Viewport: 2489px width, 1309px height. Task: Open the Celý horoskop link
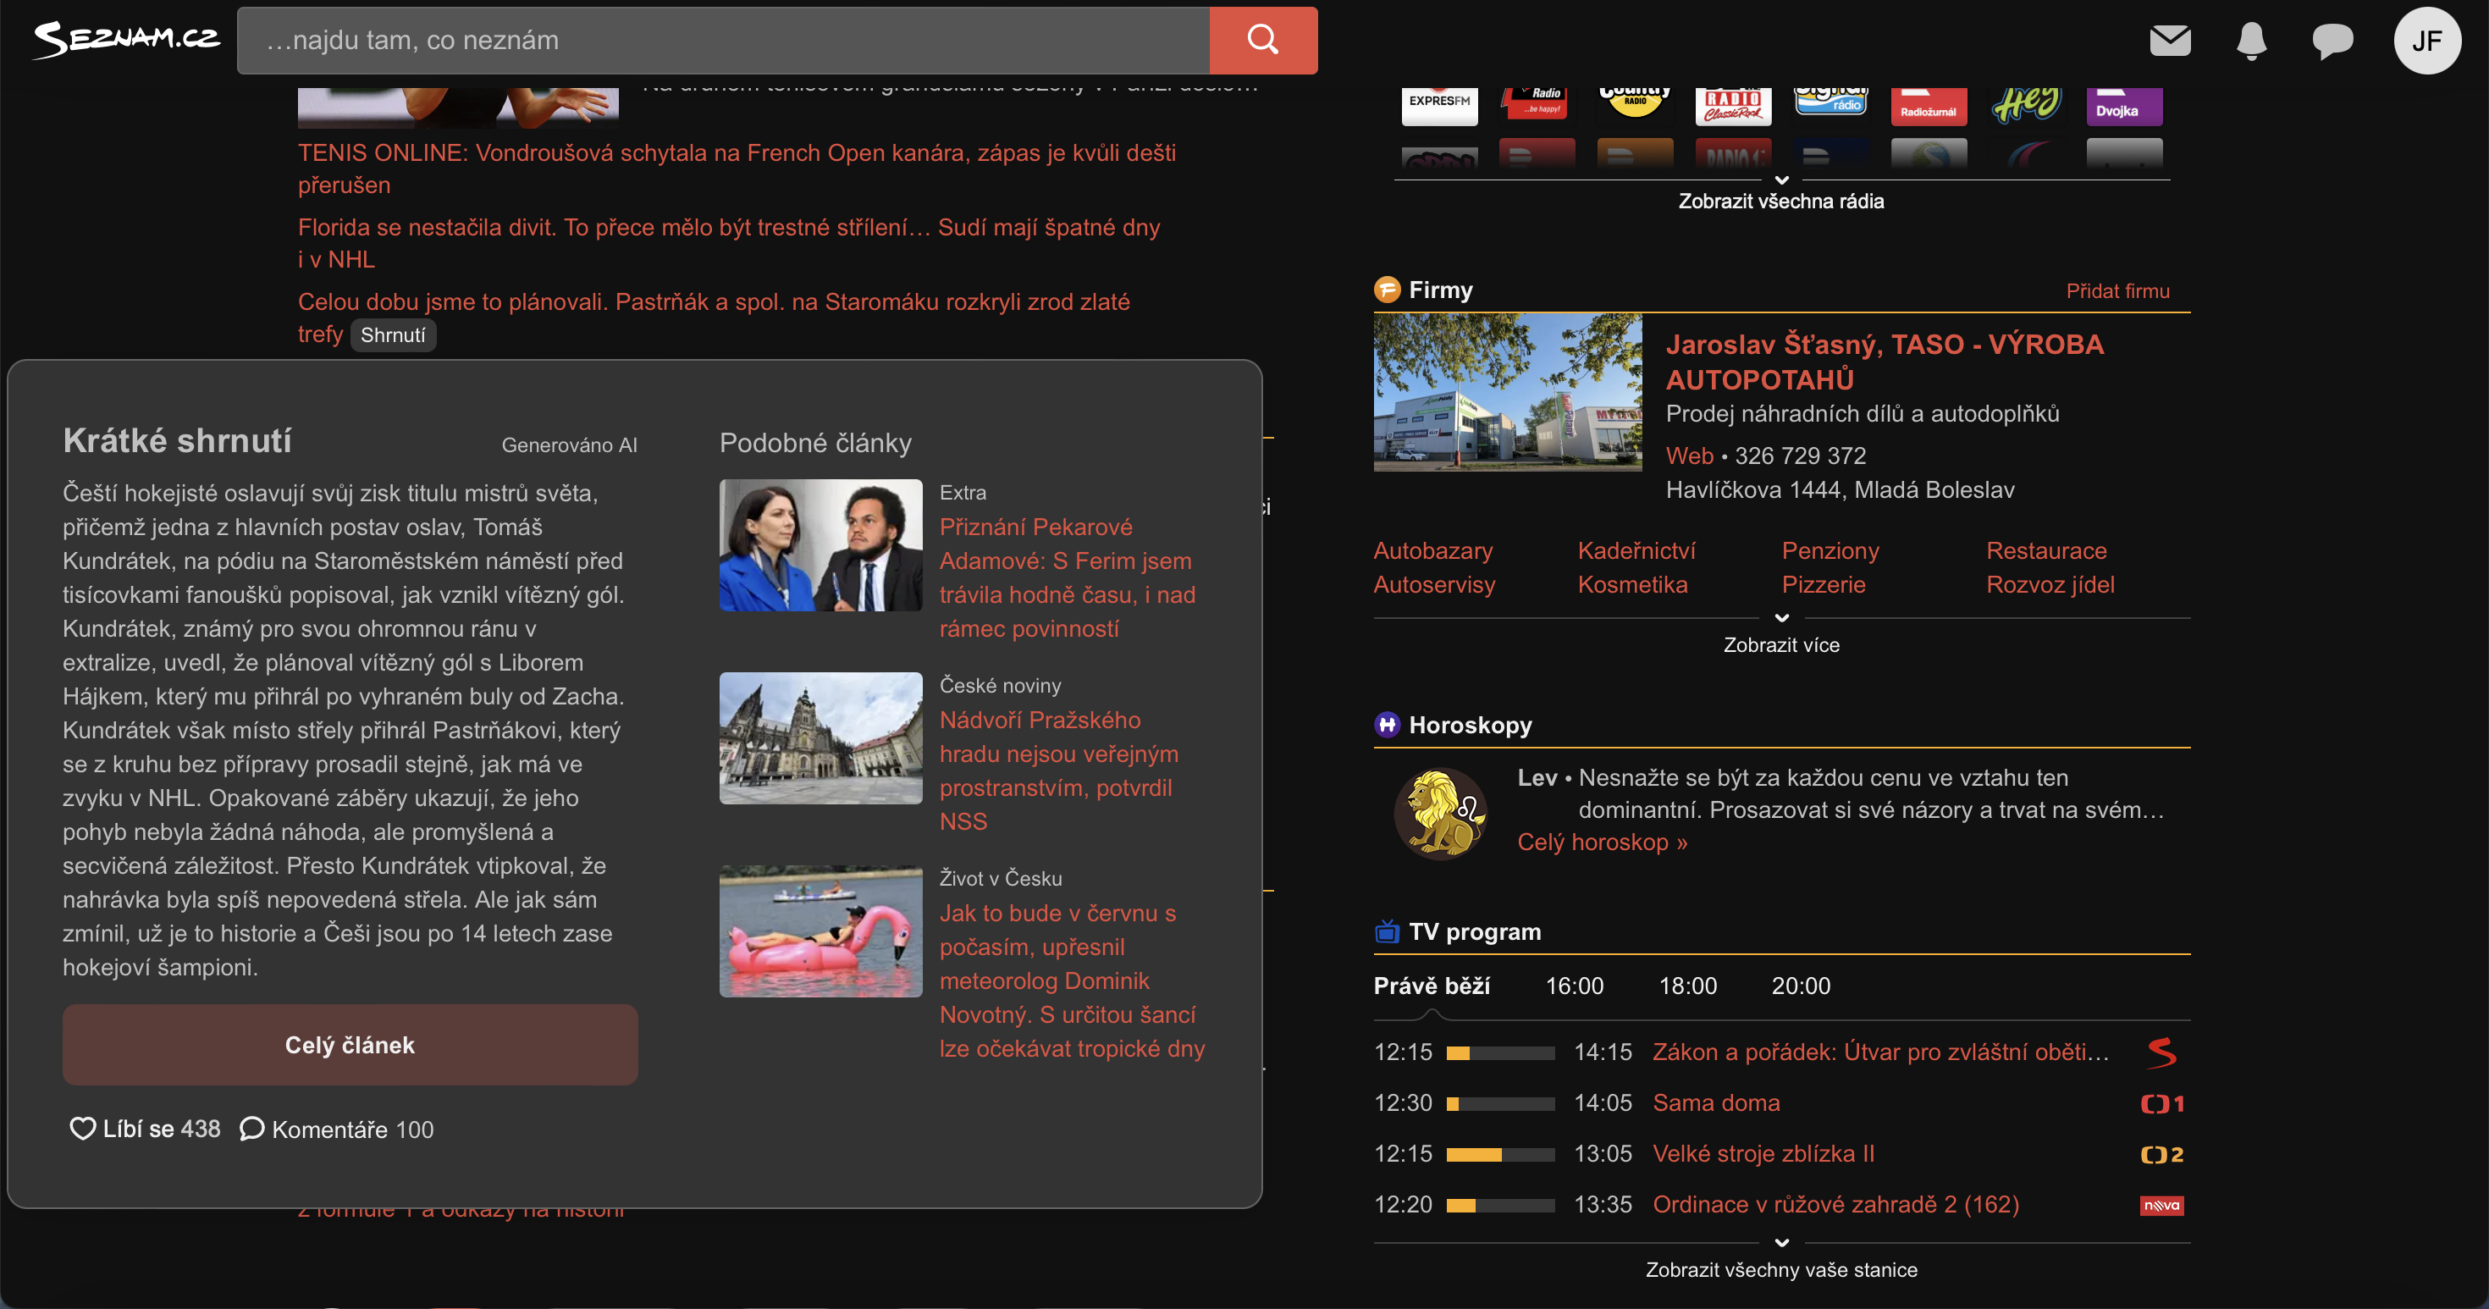(1601, 842)
